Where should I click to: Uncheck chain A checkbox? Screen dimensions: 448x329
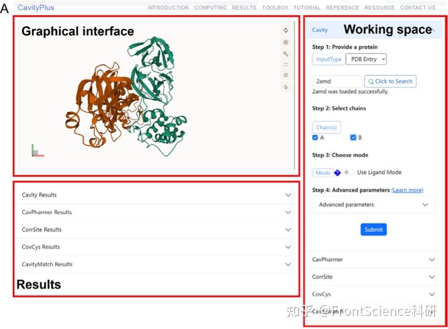(315, 138)
